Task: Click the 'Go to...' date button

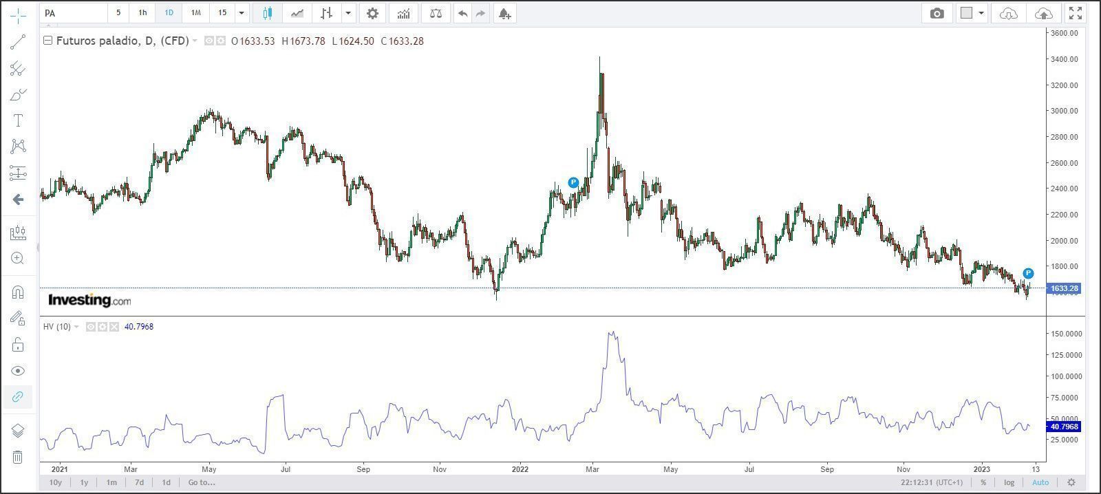Action: (202, 482)
